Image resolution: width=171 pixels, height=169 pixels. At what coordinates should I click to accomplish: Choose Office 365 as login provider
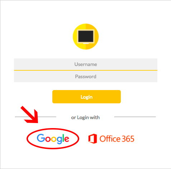111,139
